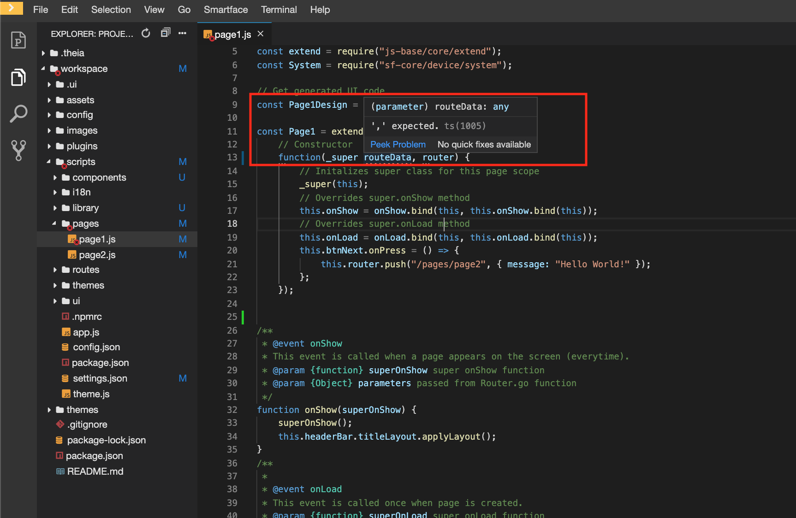Image resolution: width=796 pixels, height=518 pixels.
Task: Click line number 25 in gutter
Action: (232, 317)
